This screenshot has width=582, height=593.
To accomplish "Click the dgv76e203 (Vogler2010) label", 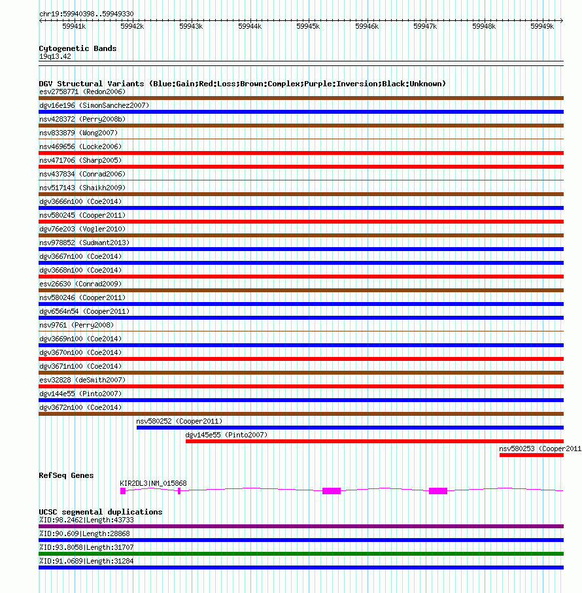I will point(82,229).
